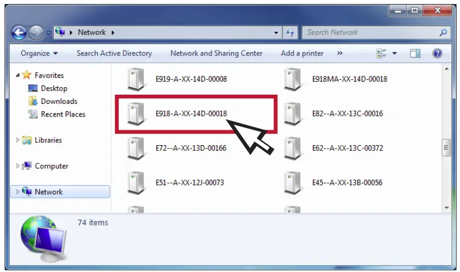Image resolution: width=460 pixels, height=272 pixels.
Task: Select the E918-A-XX-14D-00018 label
Action: [x=191, y=114]
